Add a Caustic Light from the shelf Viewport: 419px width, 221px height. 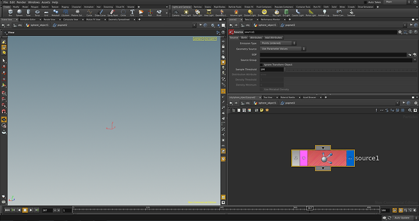coord(298,13)
